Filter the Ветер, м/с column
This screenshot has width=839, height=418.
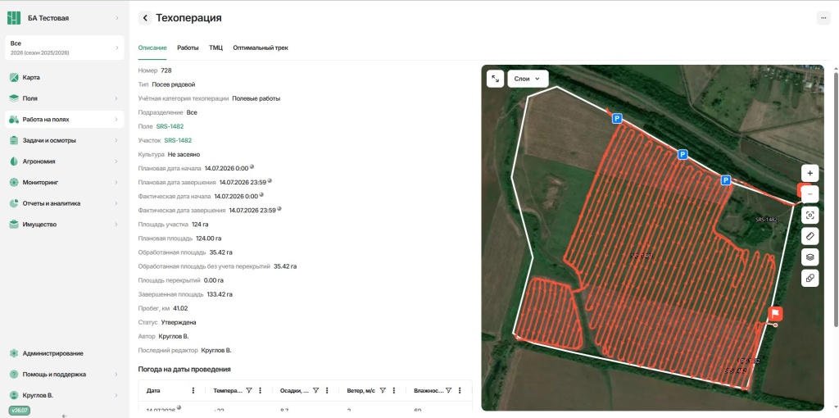tap(383, 391)
